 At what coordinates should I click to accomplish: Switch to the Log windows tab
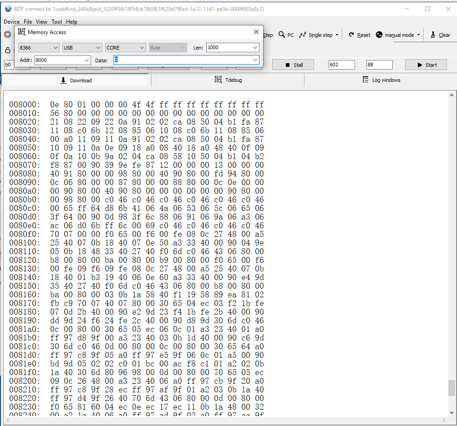pyautogui.click(x=381, y=80)
